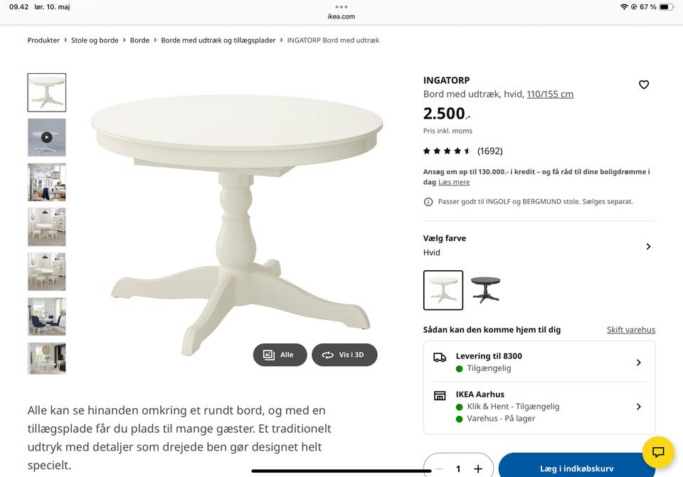Image resolution: width=683 pixels, height=477 pixels.
Task: Click the delivery truck icon
Action: (x=440, y=358)
